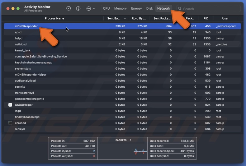Click PID 1087 cell

pos(207,56)
